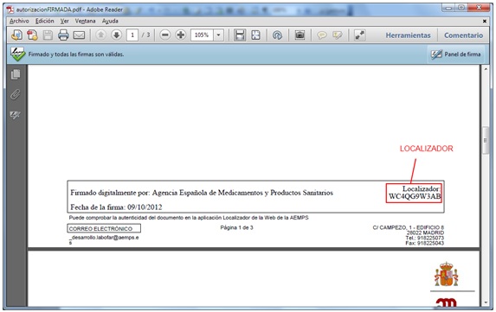This screenshot has height=312, width=496.
Task: Click the page number input field
Action: tap(132, 35)
